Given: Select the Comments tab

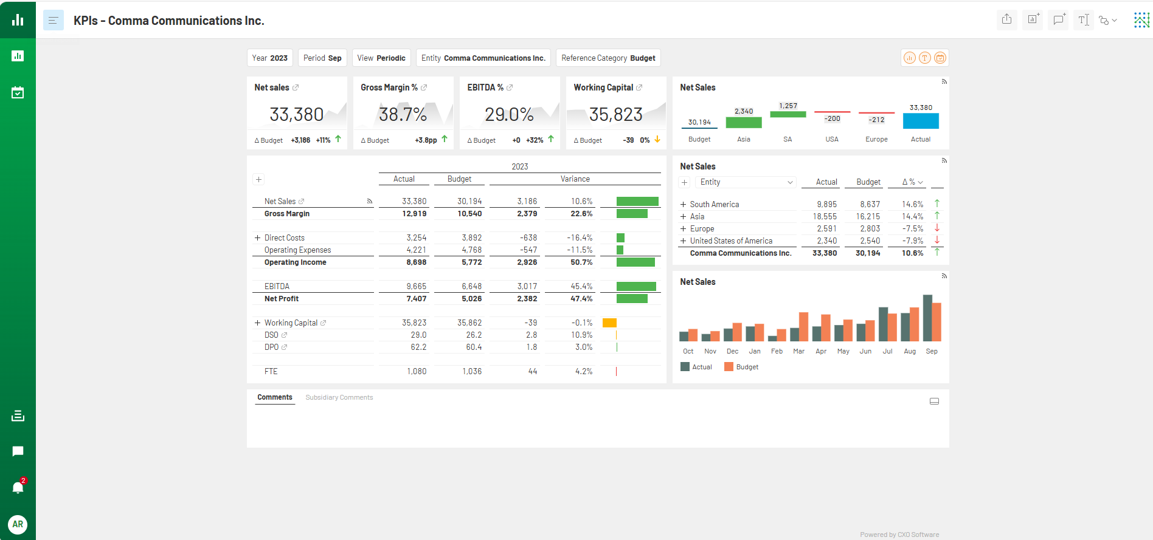Looking at the screenshot, I should 274,397.
